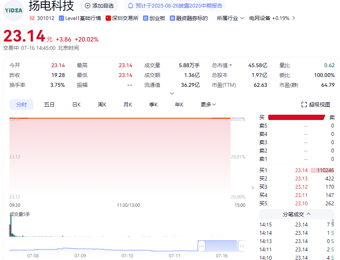Click the 卖1 row label
The width and height of the screenshot is (340, 260).
point(263,159)
